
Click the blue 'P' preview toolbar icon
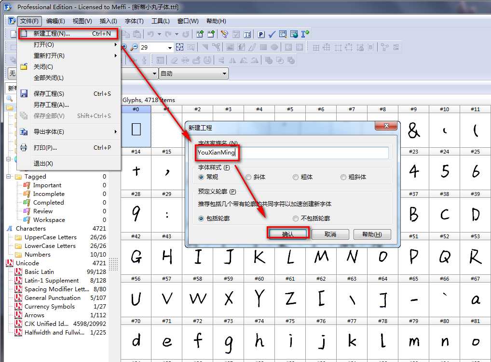(x=261, y=34)
